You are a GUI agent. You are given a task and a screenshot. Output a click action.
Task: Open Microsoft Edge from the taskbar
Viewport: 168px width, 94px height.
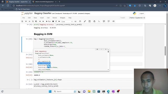tap(108, 91)
